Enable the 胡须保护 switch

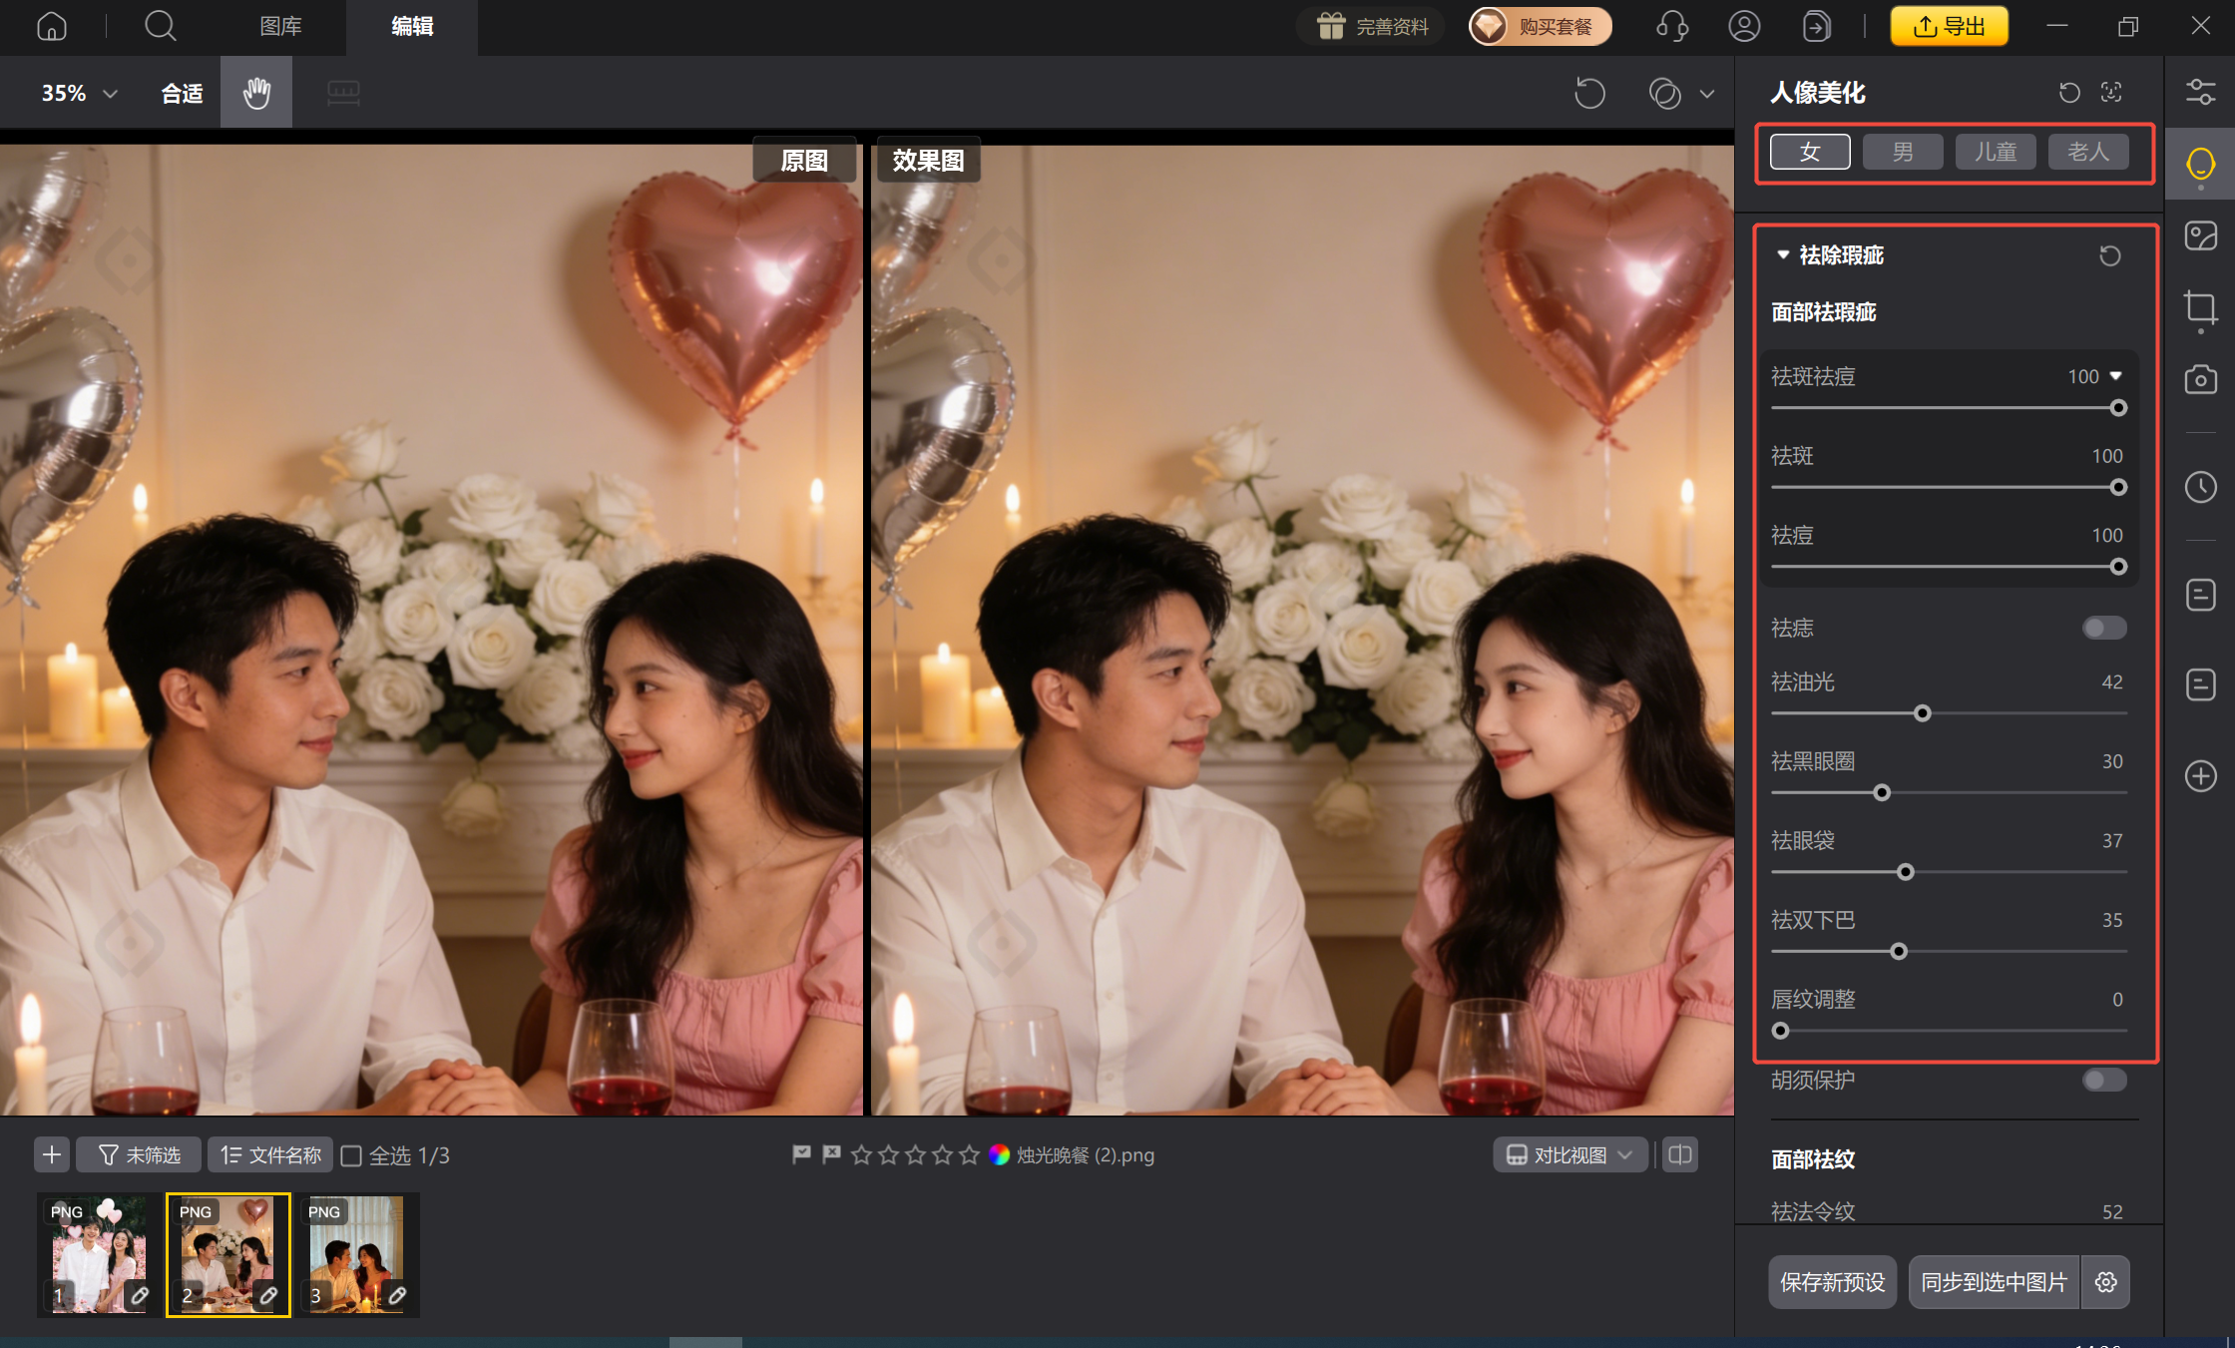(x=2104, y=1080)
